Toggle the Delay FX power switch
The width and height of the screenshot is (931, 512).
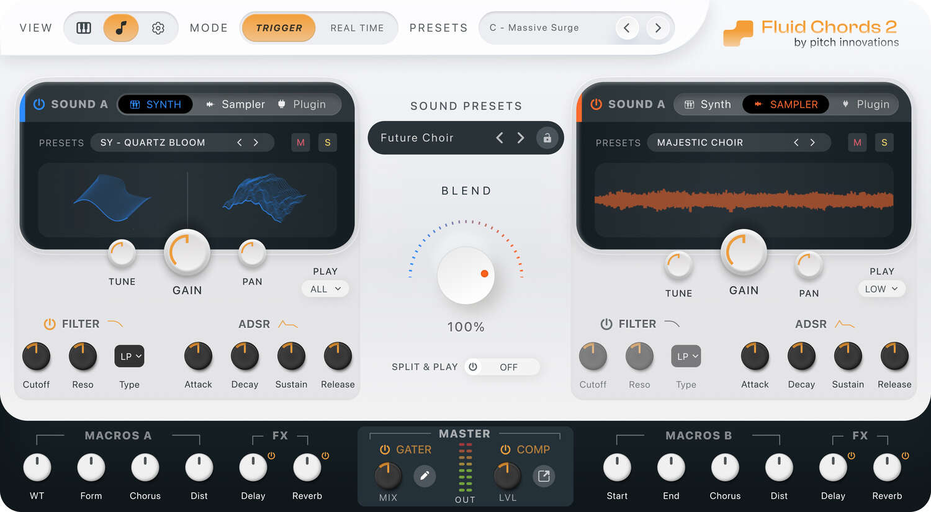[271, 455]
